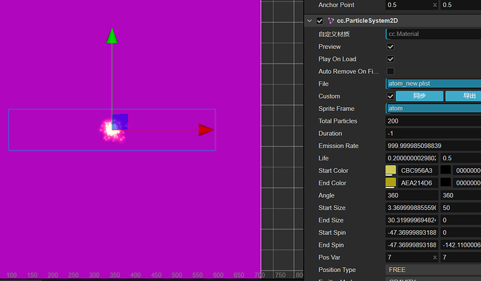
Task: Edit End Spin variance -142.11 field
Action: point(461,245)
